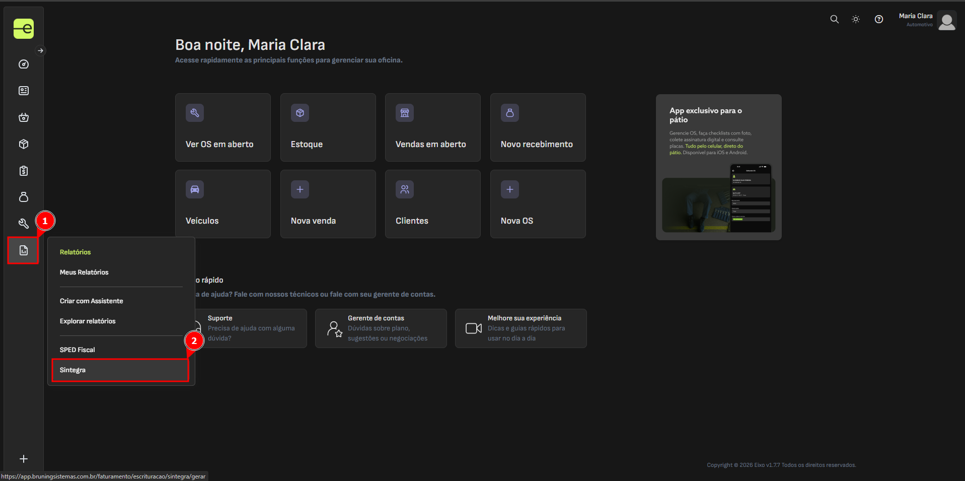965x481 pixels.
Task: Open the Ver OS em aberto card
Action: click(x=222, y=127)
